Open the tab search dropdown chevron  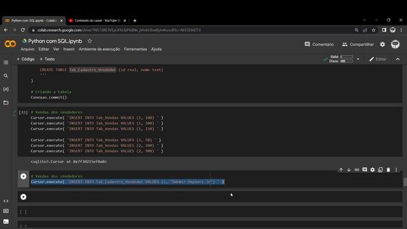click(x=364, y=20)
